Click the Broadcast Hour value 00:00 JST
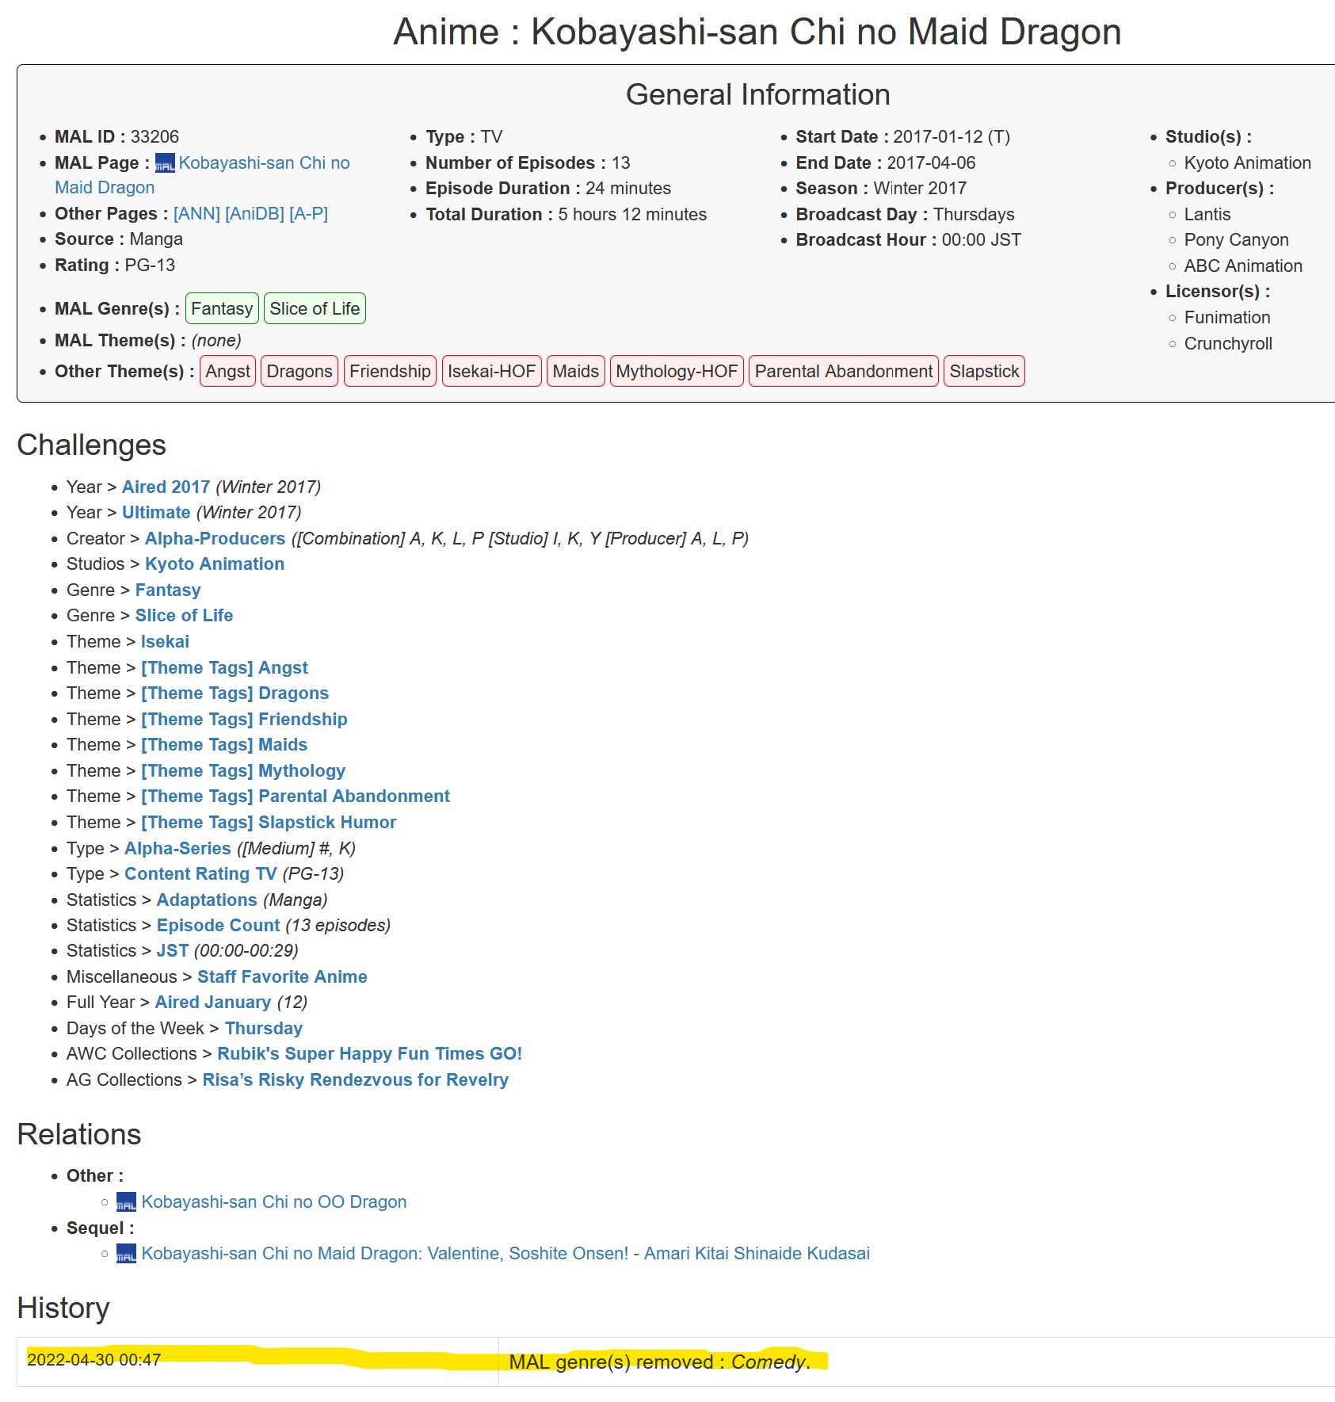The image size is (1335, 1402). tap(981, 240)
